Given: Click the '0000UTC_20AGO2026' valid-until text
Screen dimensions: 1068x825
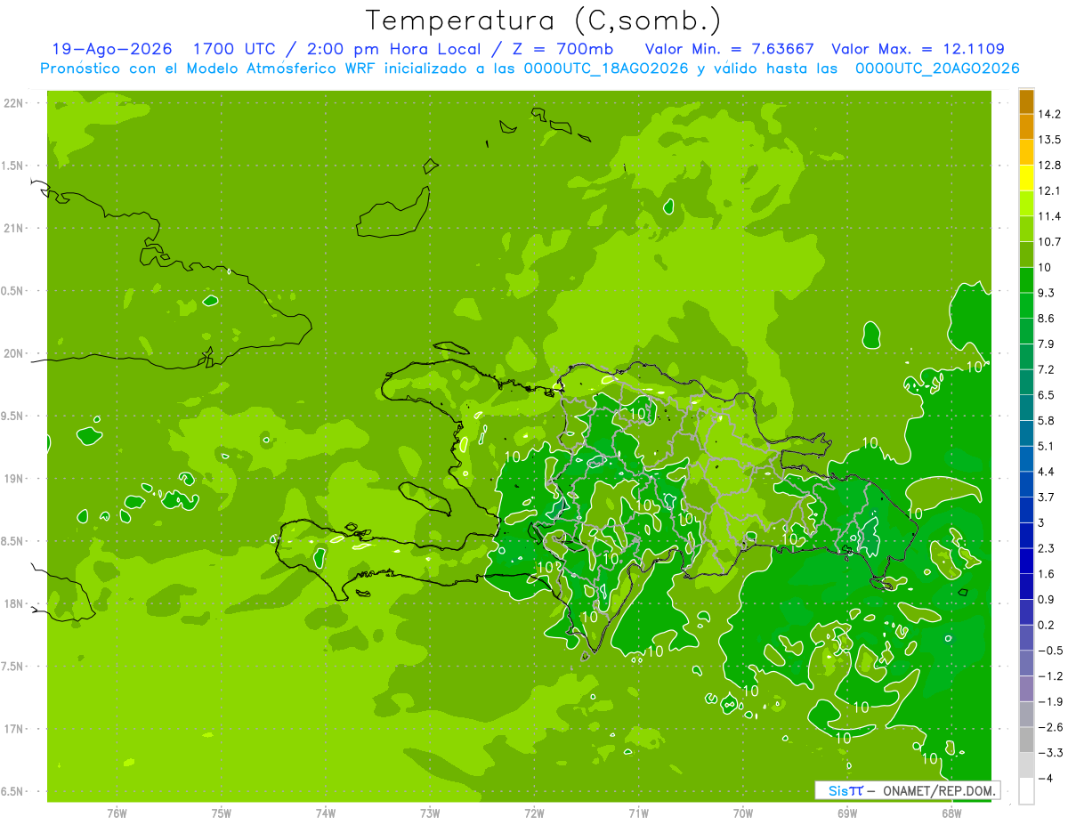Looking at the screenshot, I should (937, 68).
